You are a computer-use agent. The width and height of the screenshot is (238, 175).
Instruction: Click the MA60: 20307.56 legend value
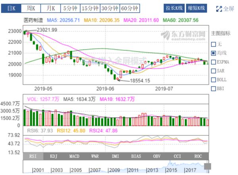click(x=180, y=20)
